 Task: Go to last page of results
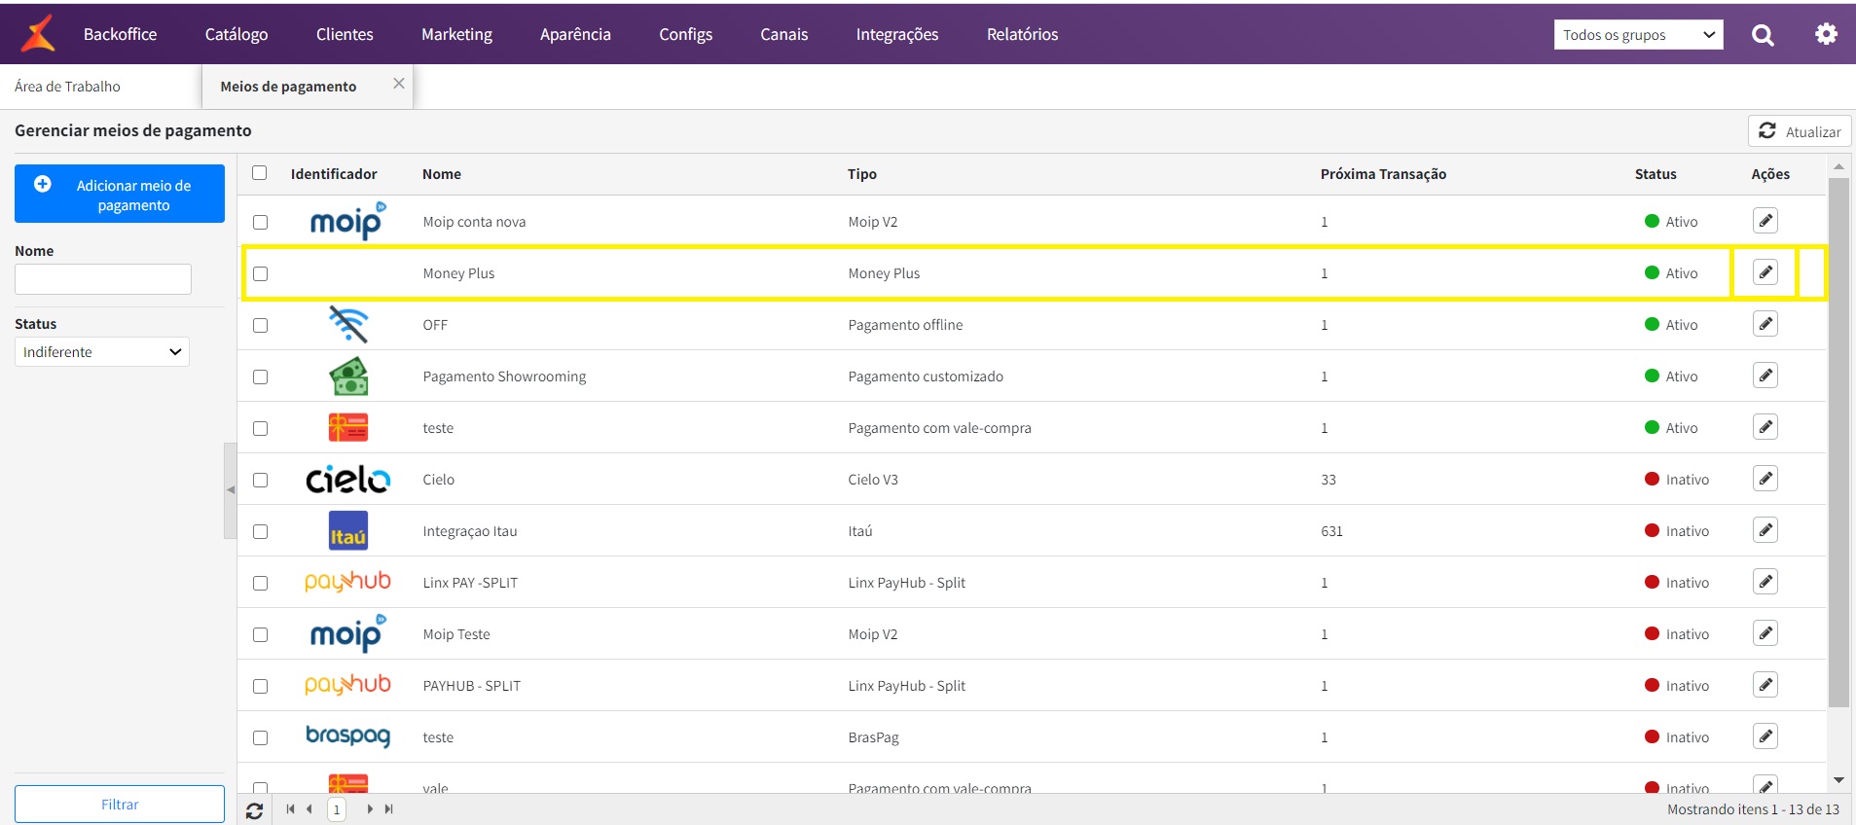[x=388, y=808]
